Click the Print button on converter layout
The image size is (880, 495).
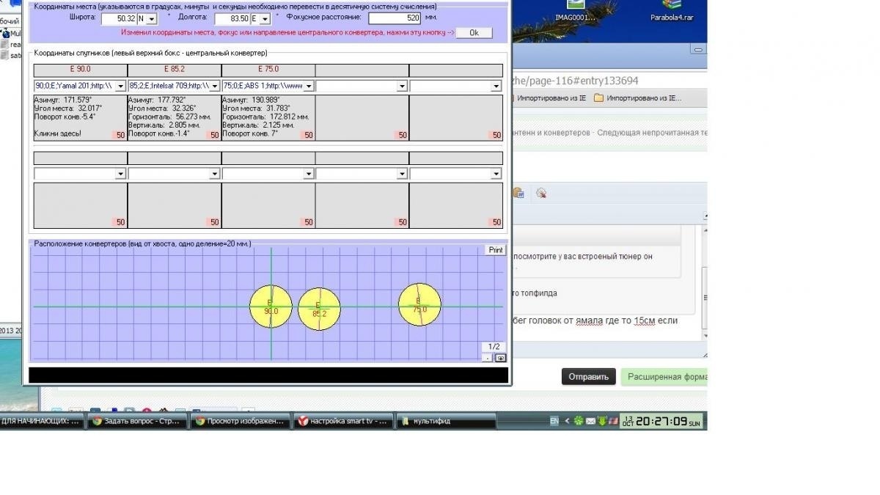[496, 250]
